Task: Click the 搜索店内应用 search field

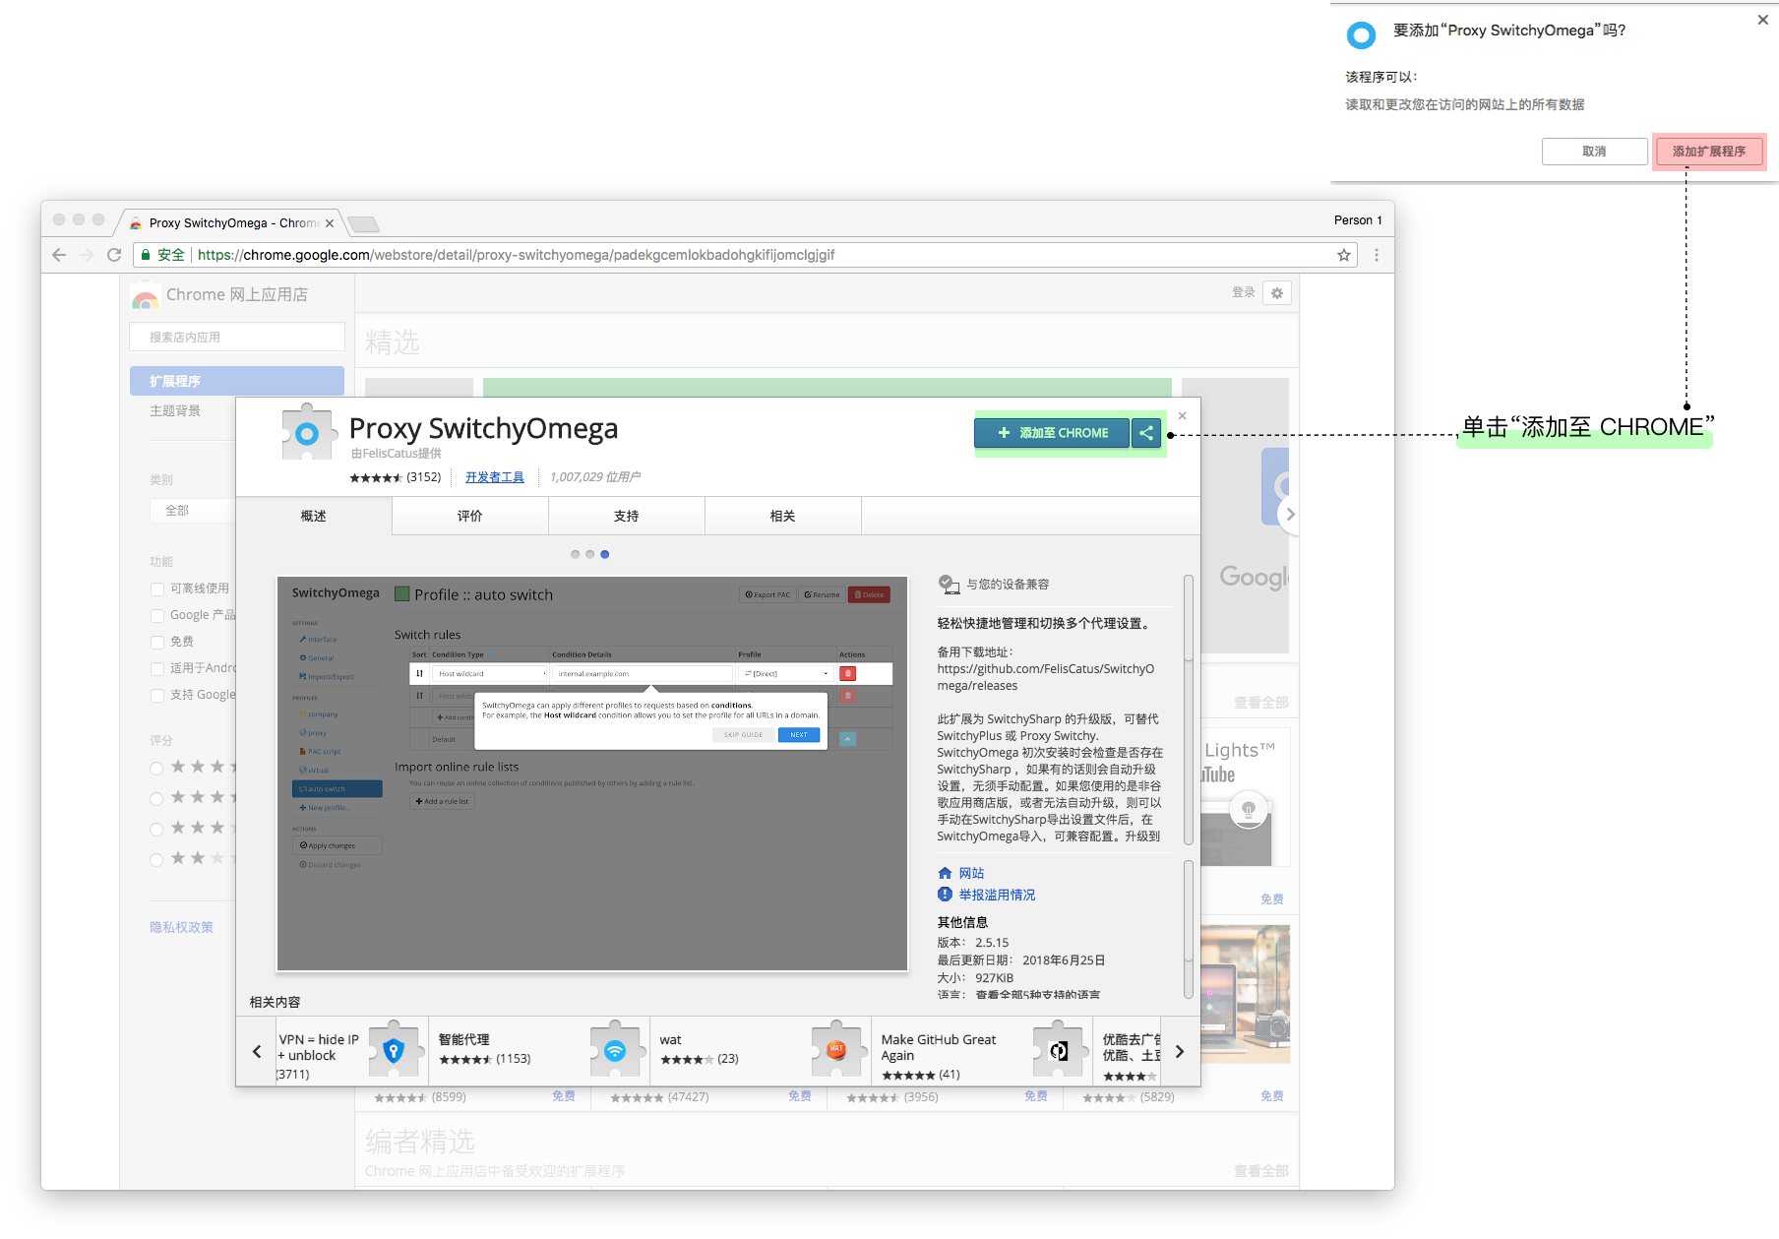Action: pyautogui.click(x=237, y=337)
